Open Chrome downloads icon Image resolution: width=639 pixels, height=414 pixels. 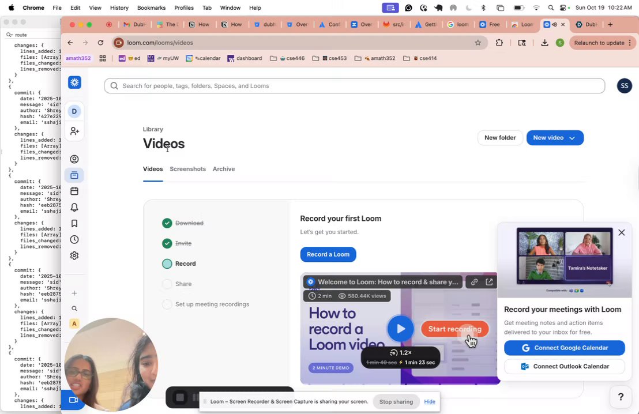pos(544,43)
